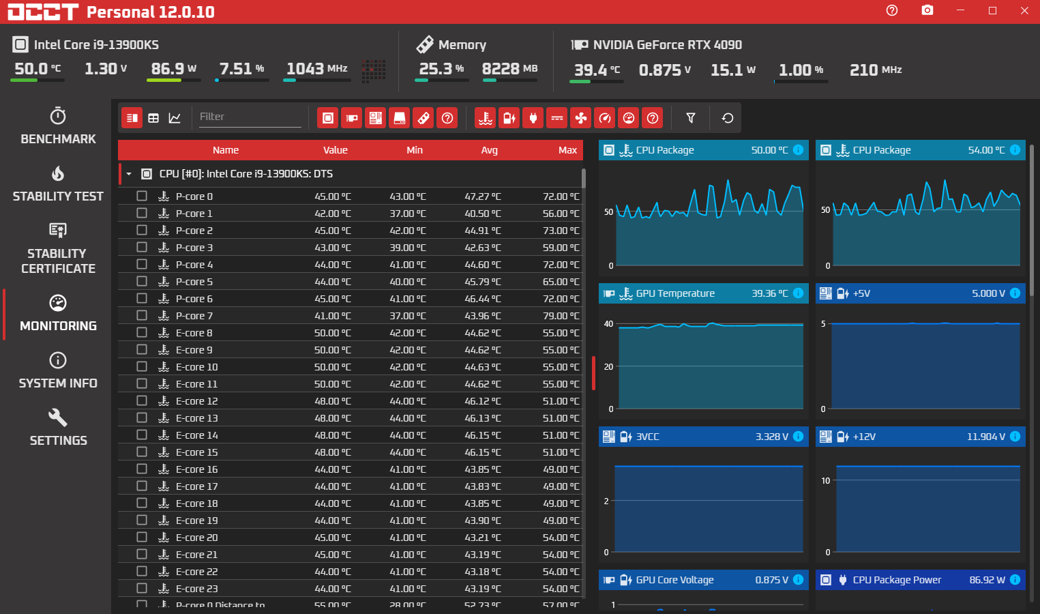Sort by the Min column header
This screenshot has height=614, width=1040.
point(415,150)
